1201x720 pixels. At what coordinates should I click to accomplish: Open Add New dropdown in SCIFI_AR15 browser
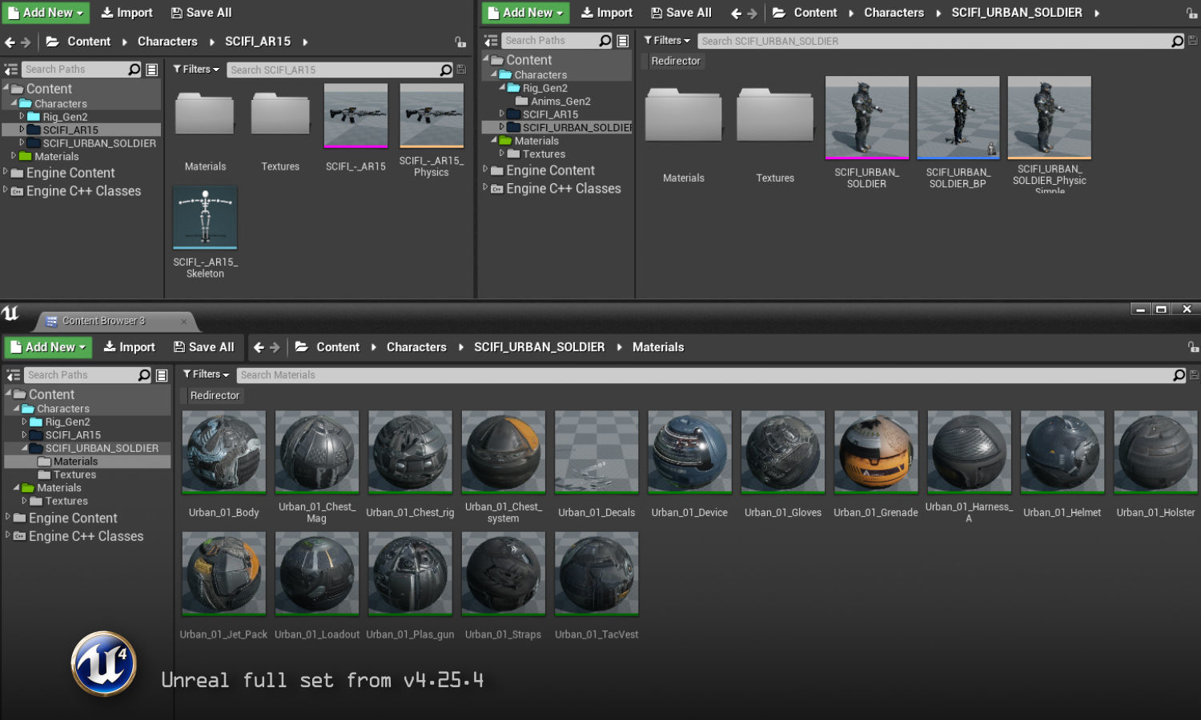(46, 13)
